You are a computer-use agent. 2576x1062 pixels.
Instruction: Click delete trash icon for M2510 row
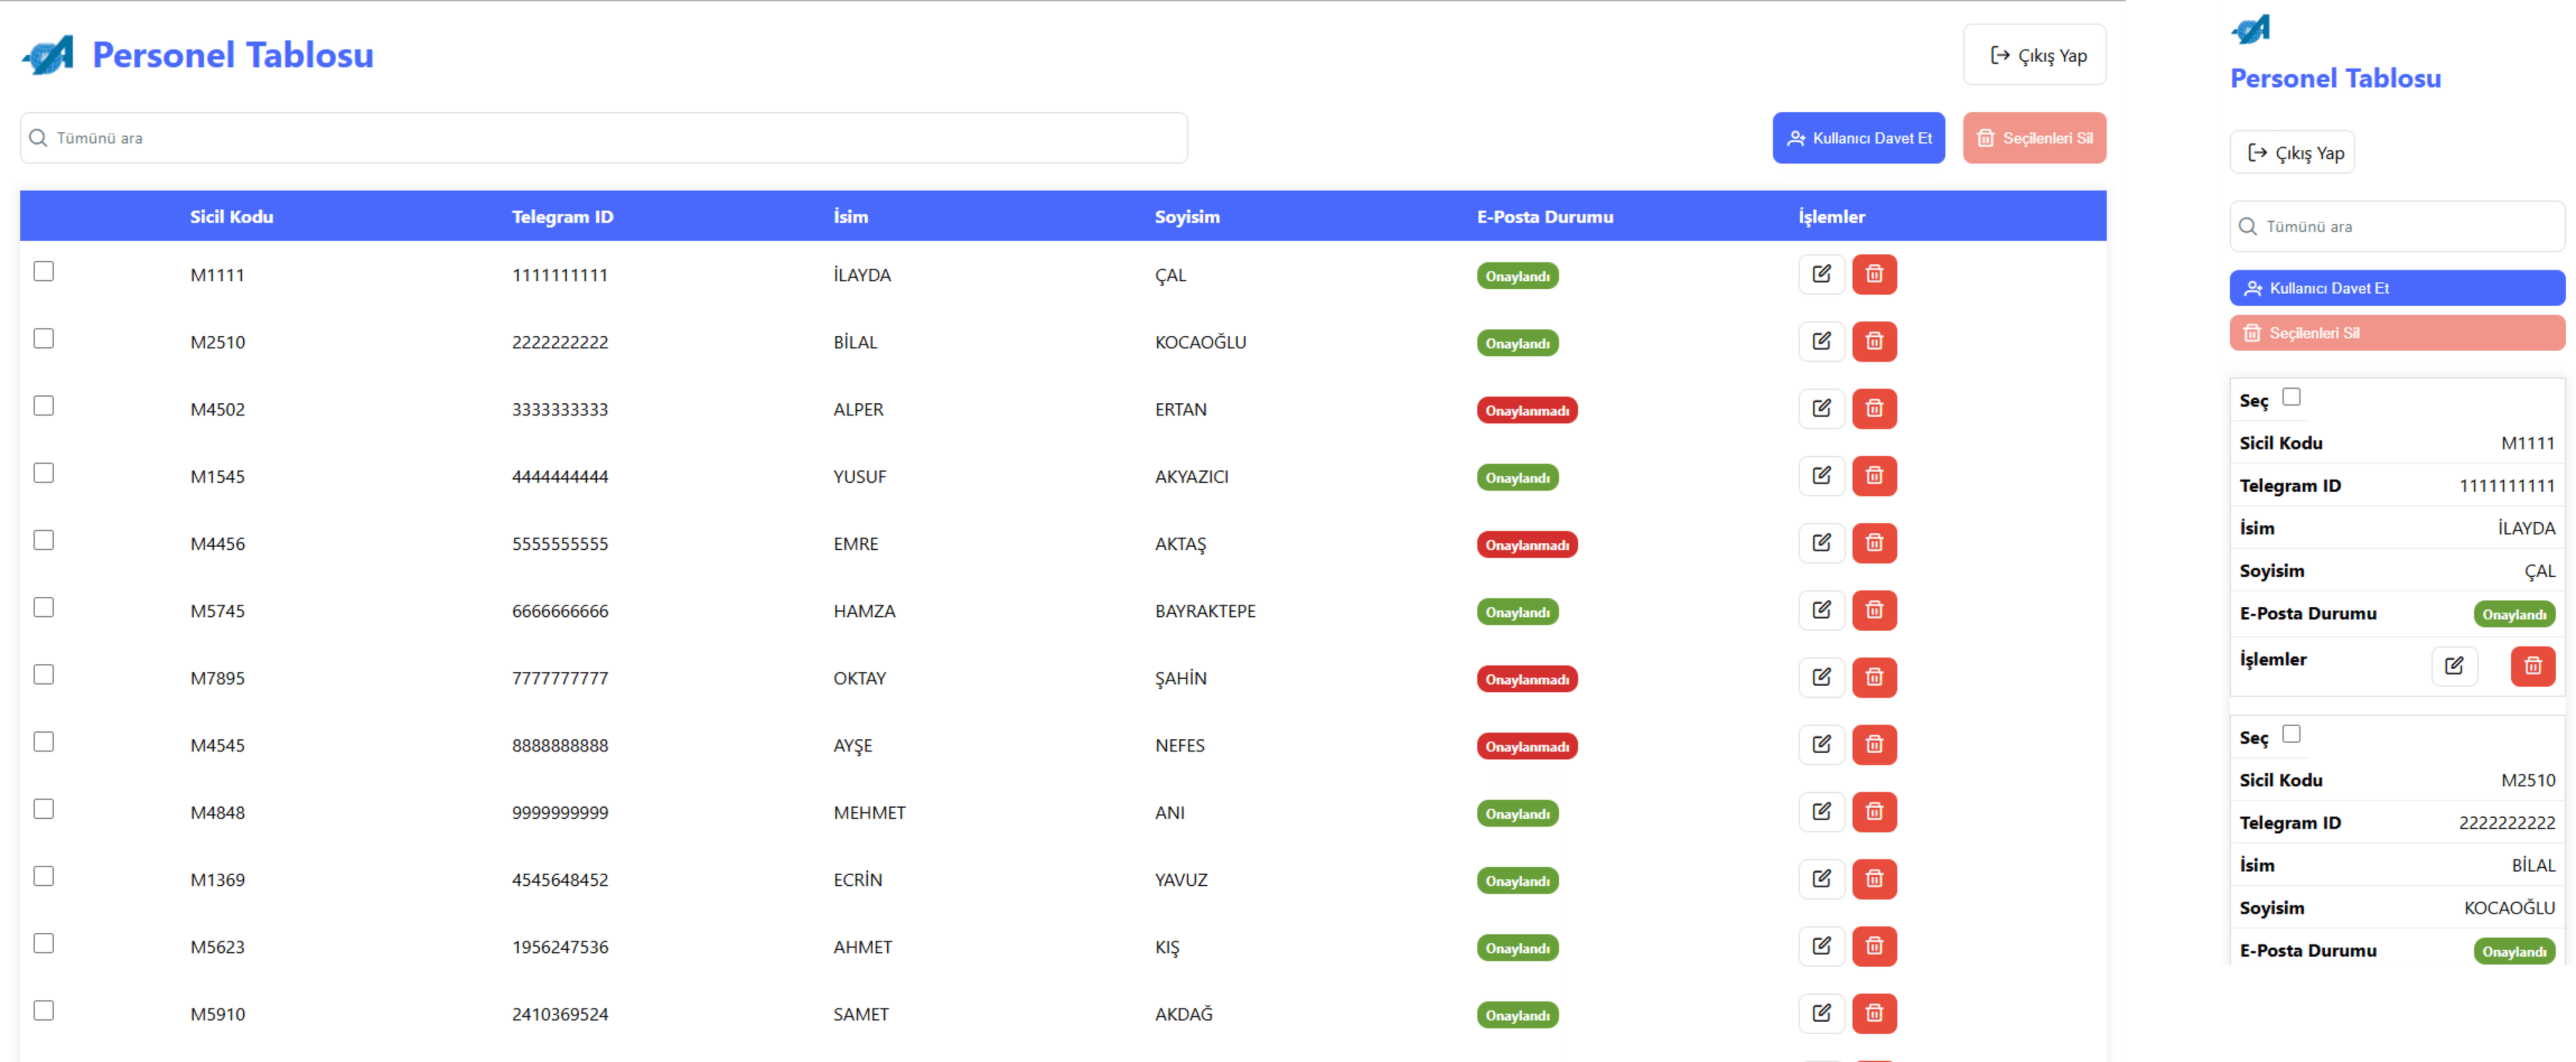[x=1874, y=341]
